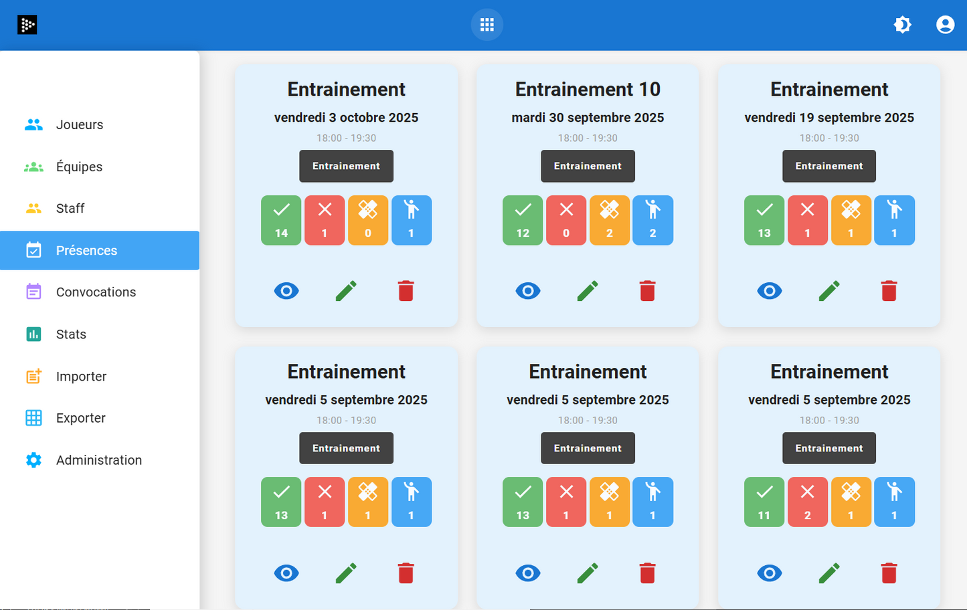Delete the Entrainement 10 session with trash icon
Viewport: 967px width, 610px height.
646,290
